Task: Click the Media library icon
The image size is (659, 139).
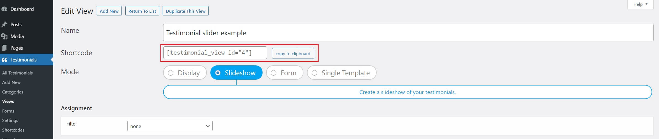Action: (x=4, y=36)
